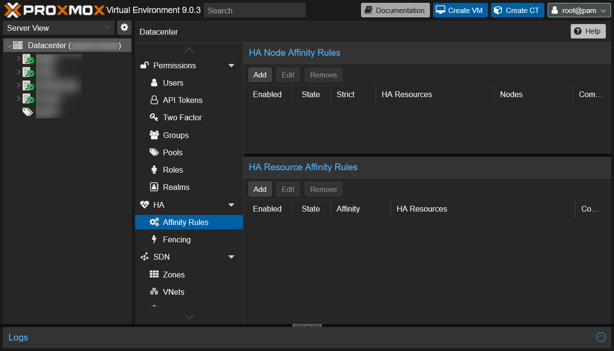Click inside the Search field
Screen dimensions: 614x351
click(254, 10)
